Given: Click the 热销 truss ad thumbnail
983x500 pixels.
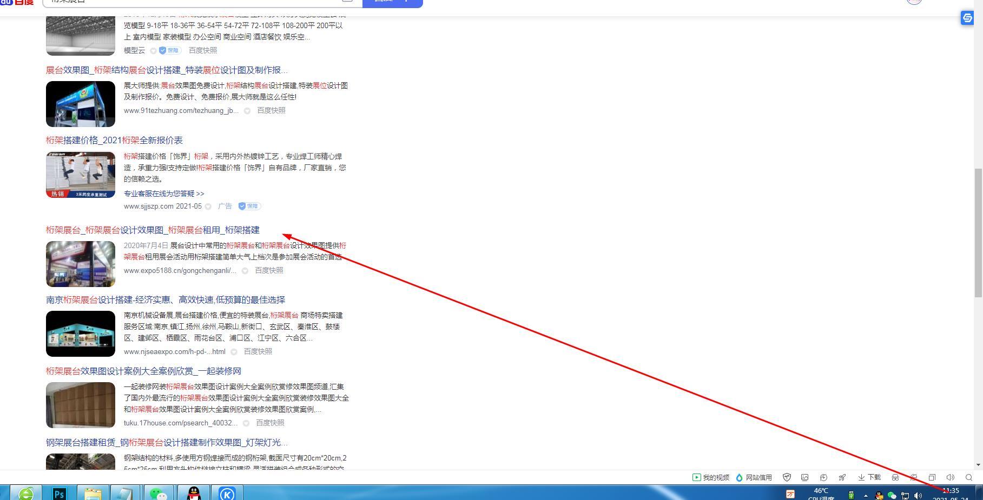Looking at the screenshot, I should 81,175.
